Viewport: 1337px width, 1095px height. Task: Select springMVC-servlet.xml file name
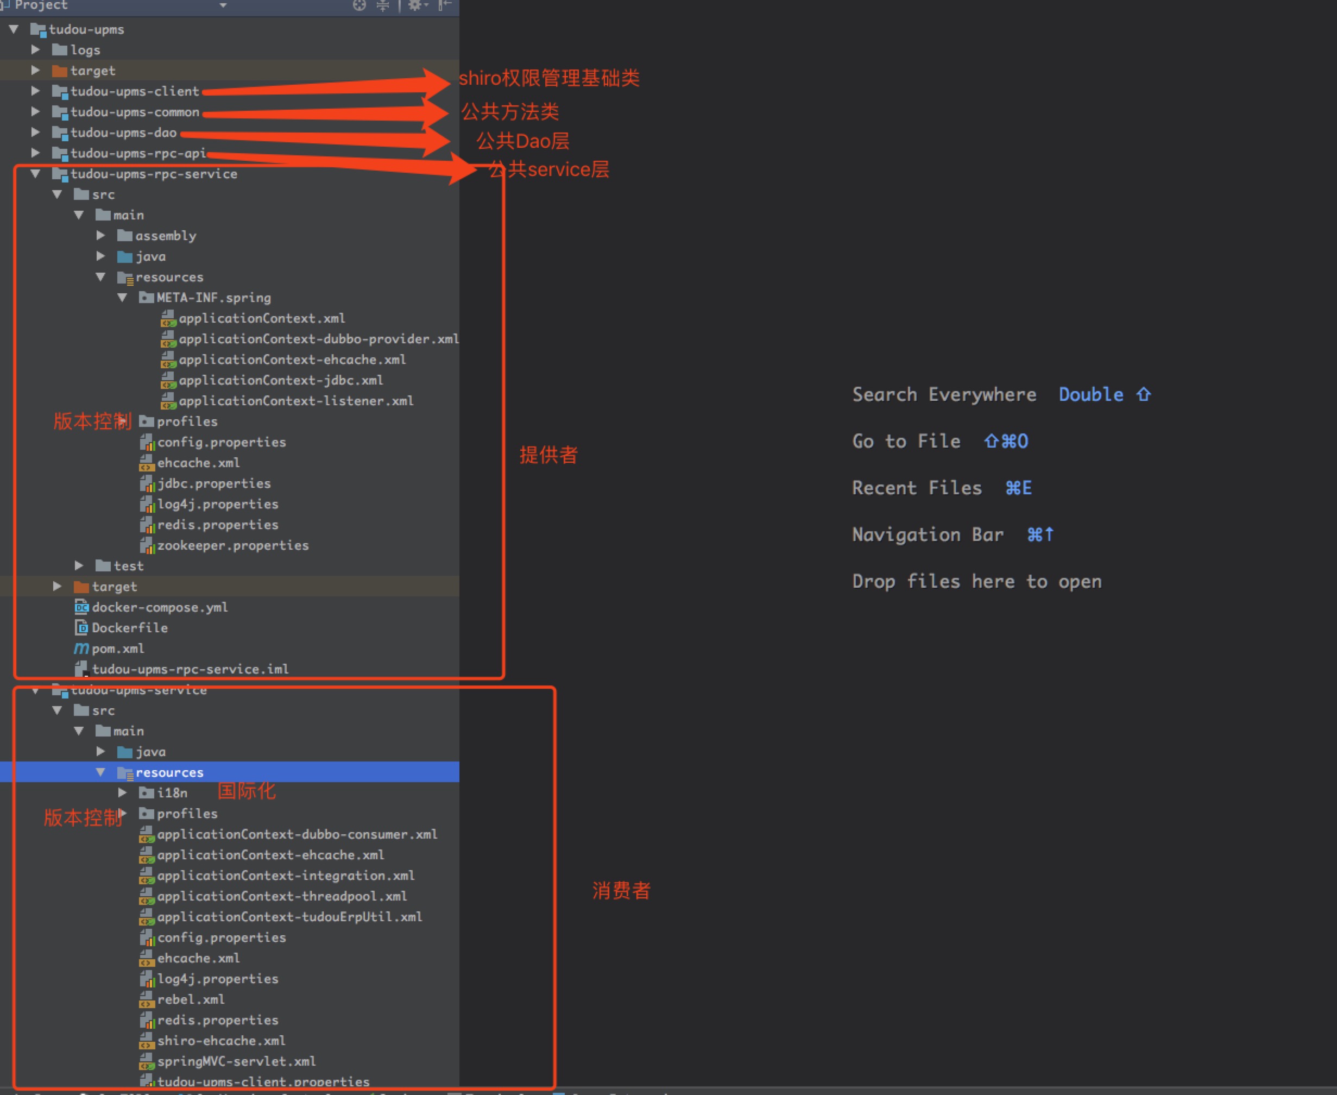coord(236,1061)
